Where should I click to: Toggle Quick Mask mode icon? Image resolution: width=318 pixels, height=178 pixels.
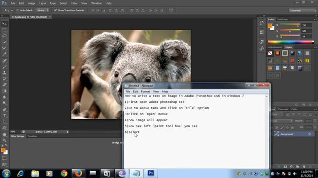4,158
